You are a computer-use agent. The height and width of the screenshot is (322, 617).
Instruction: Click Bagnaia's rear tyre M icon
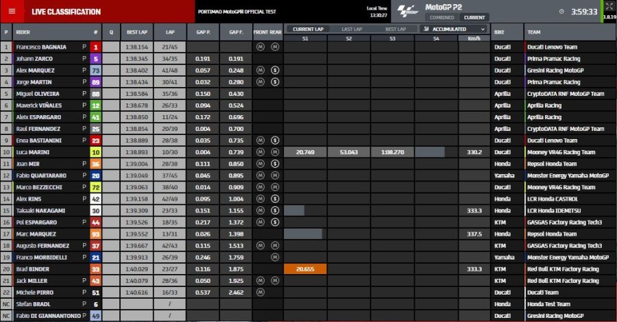coord(275,47)
